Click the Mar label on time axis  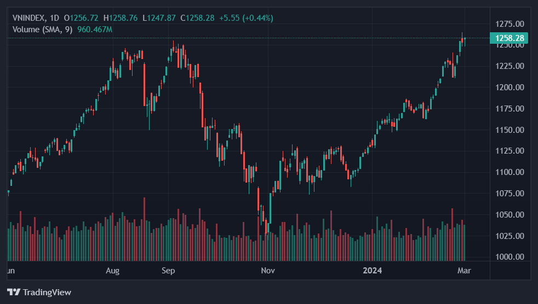click(x=464, y=271)
